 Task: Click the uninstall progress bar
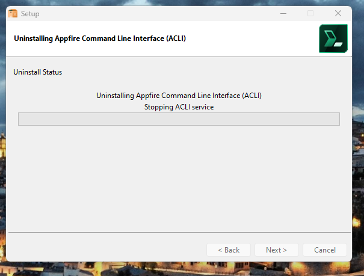coord(179,119)
